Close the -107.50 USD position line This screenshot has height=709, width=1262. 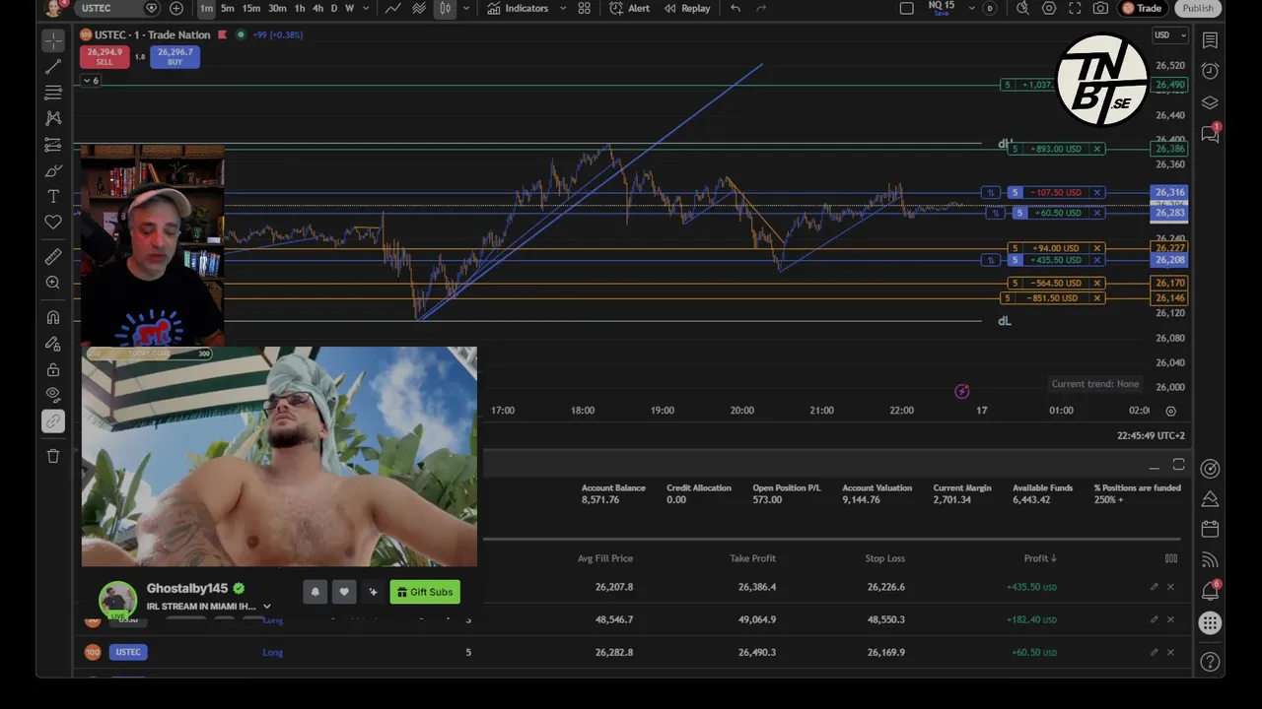(1097, 192)
